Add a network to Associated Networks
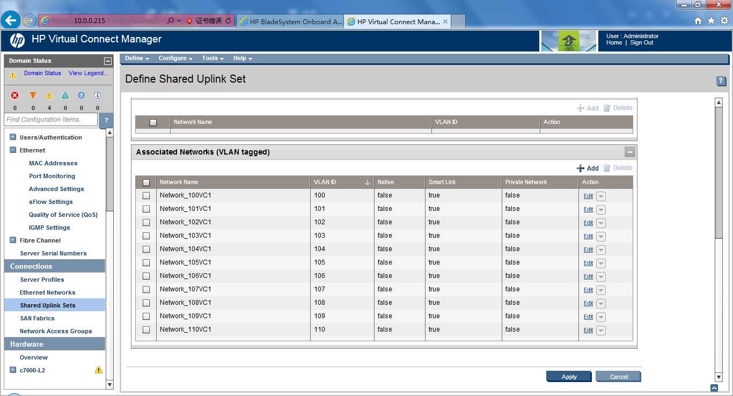The image size is (733, 396). [588, 168]
